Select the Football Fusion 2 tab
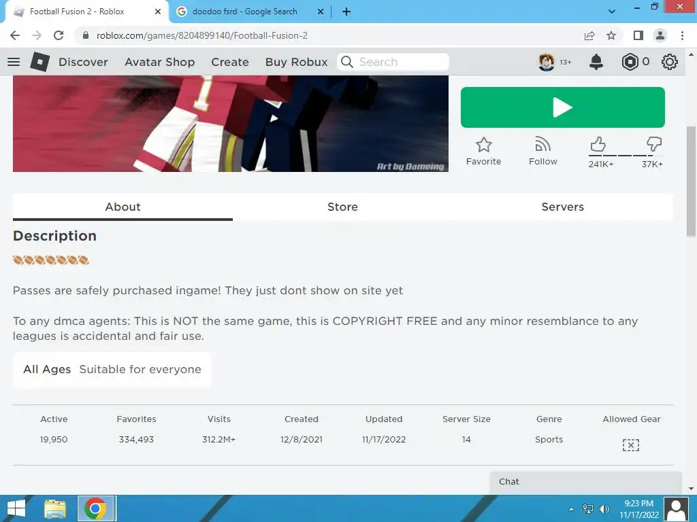Image resolution: width=697 pixels, height=522 pixels. pyautogui.click(x=86, y=12)
